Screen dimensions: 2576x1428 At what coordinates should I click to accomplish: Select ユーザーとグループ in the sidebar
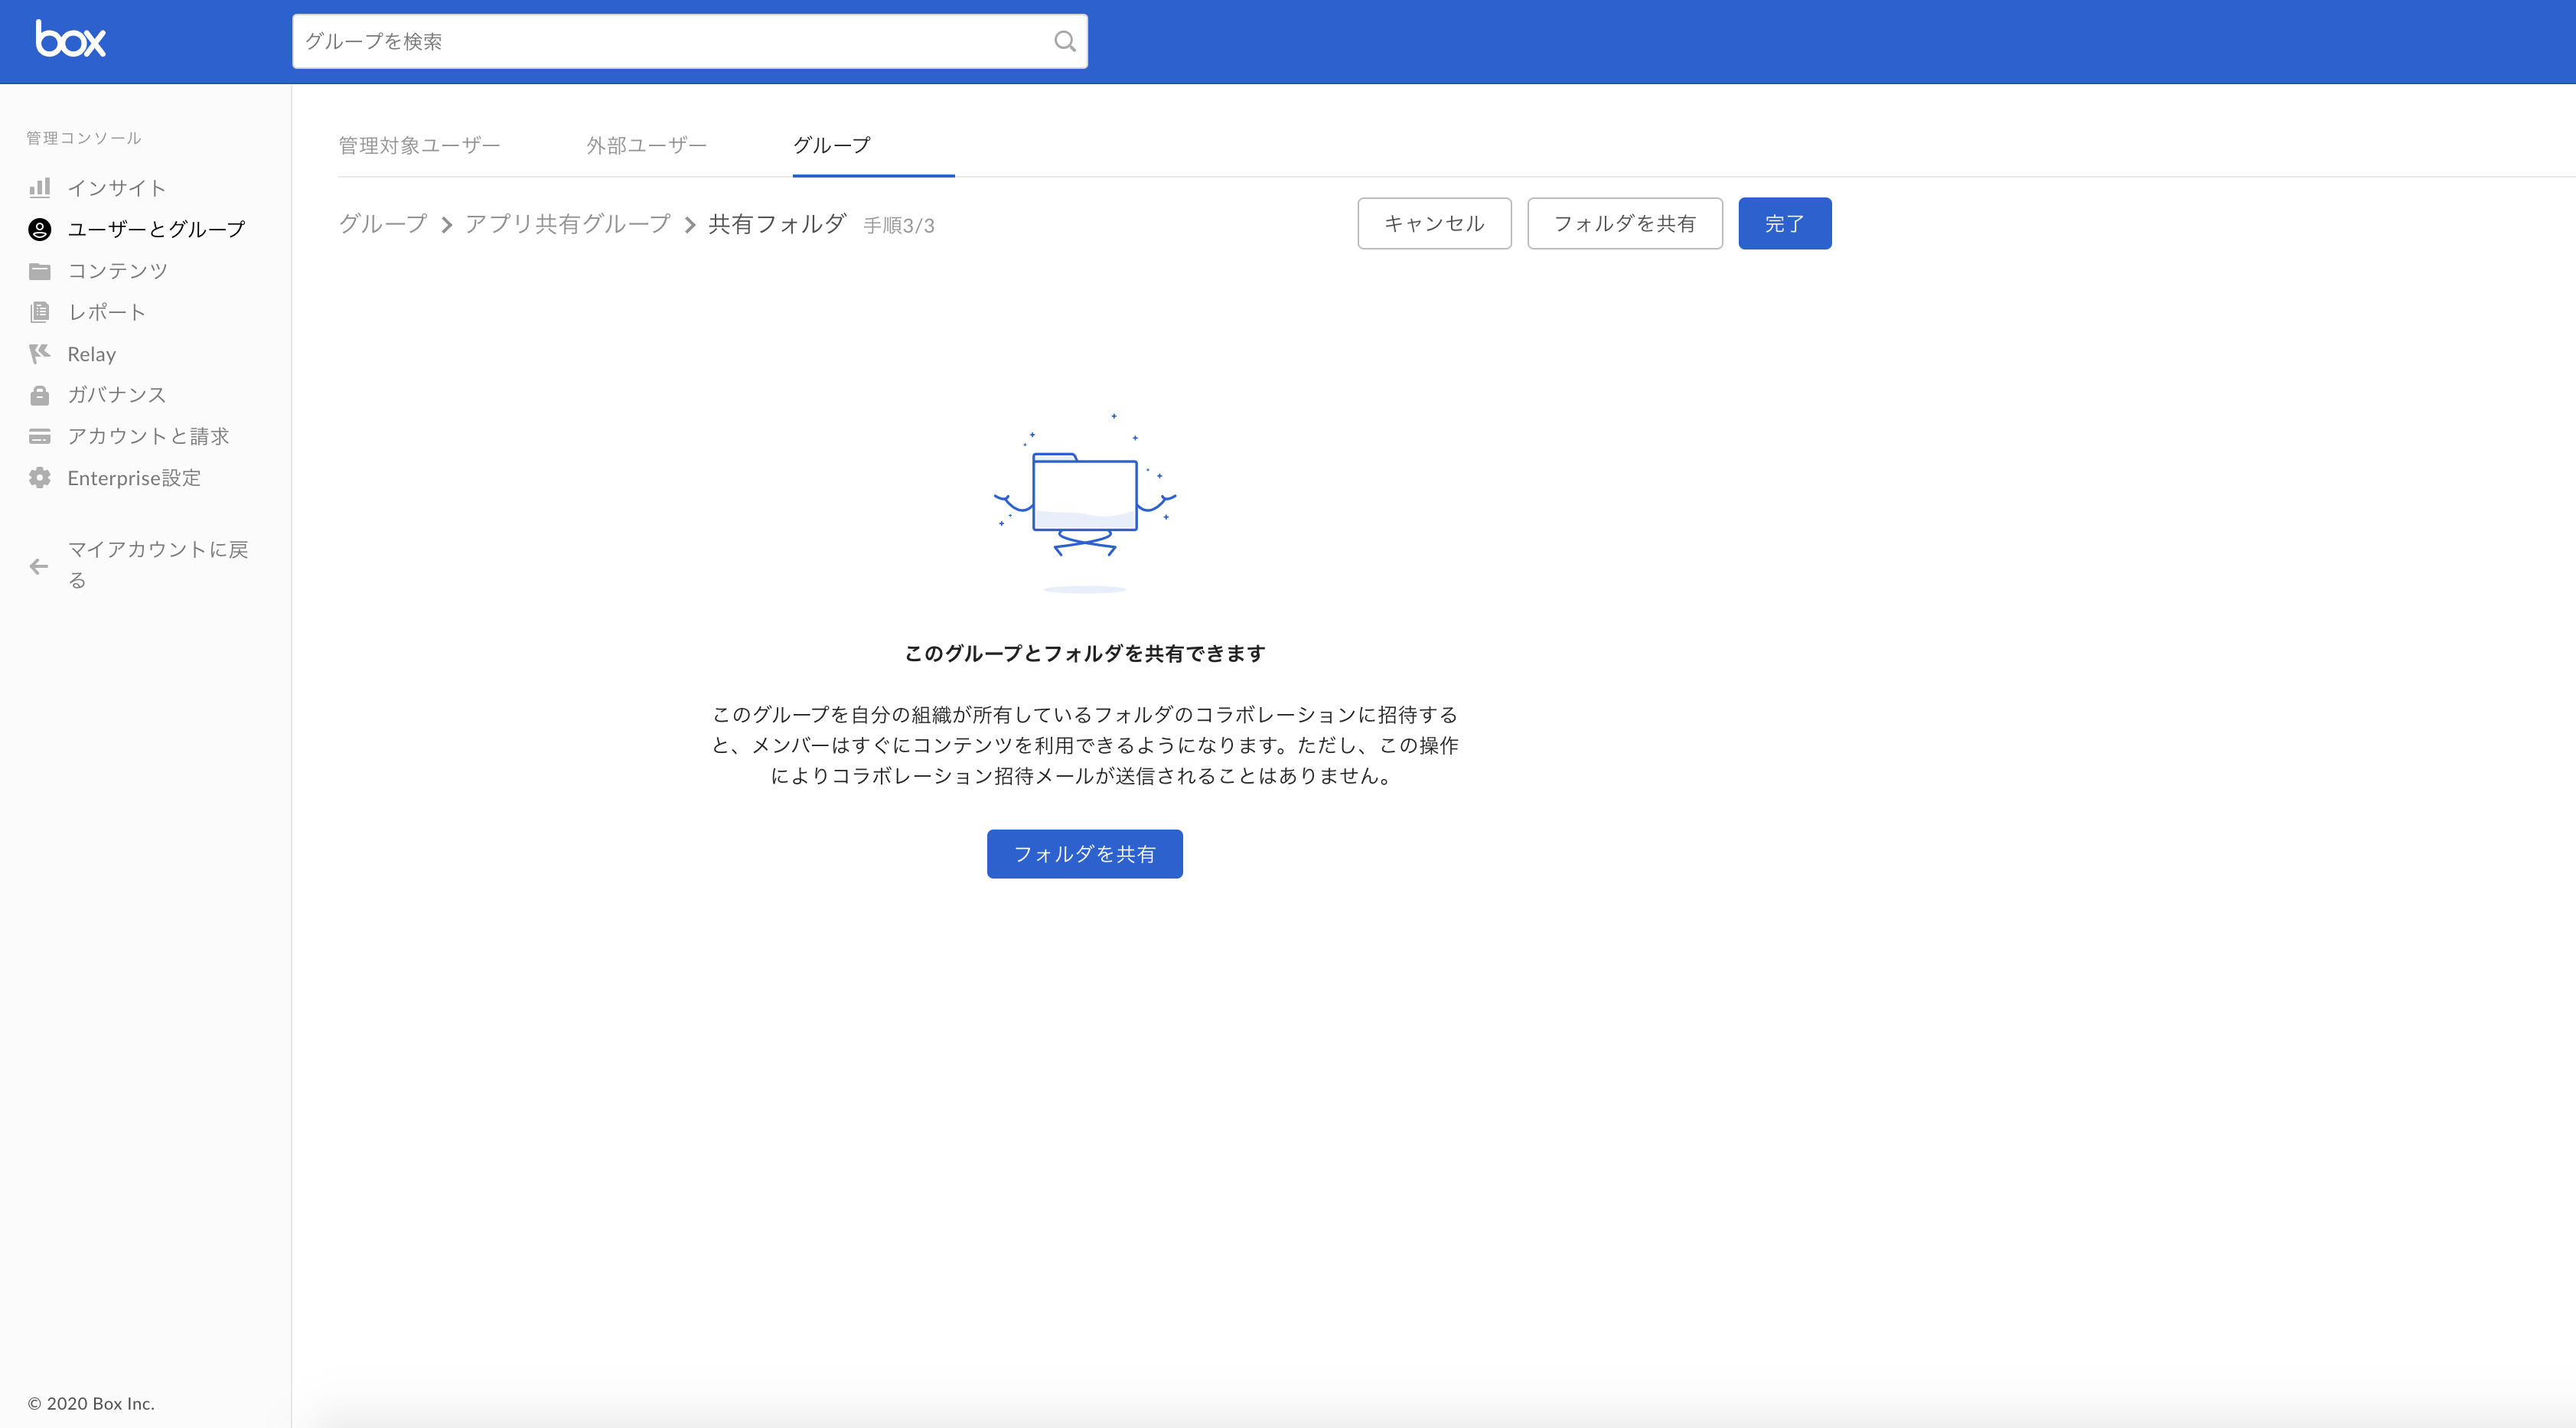pyautogui.click(x=155, y=229)
